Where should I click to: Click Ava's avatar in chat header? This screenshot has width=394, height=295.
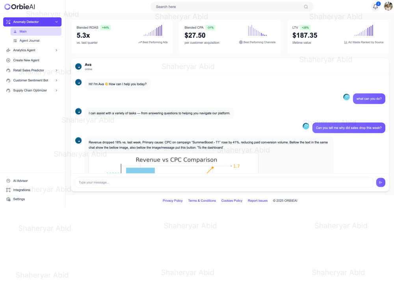(78, 66)
